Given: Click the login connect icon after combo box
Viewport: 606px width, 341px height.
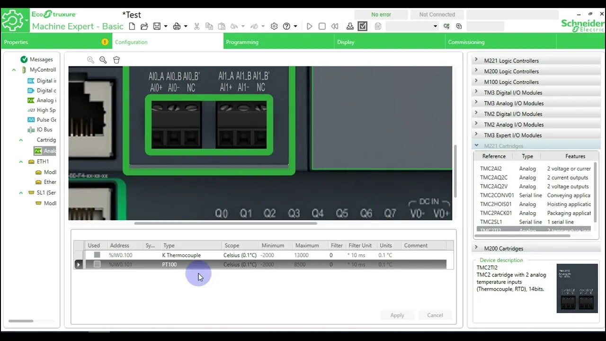Looking at the screenshot, I should tap(446, 27).
